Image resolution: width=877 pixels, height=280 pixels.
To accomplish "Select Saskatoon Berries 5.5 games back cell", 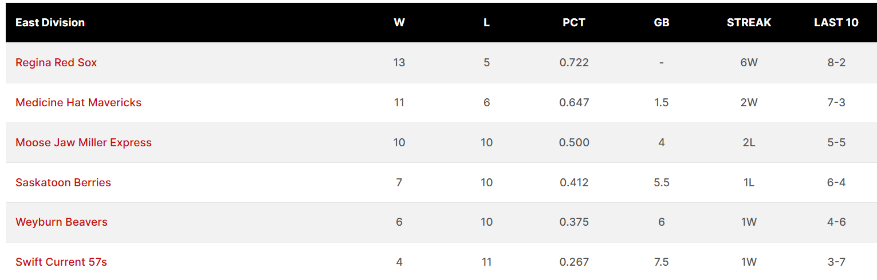I will [662, 183].
